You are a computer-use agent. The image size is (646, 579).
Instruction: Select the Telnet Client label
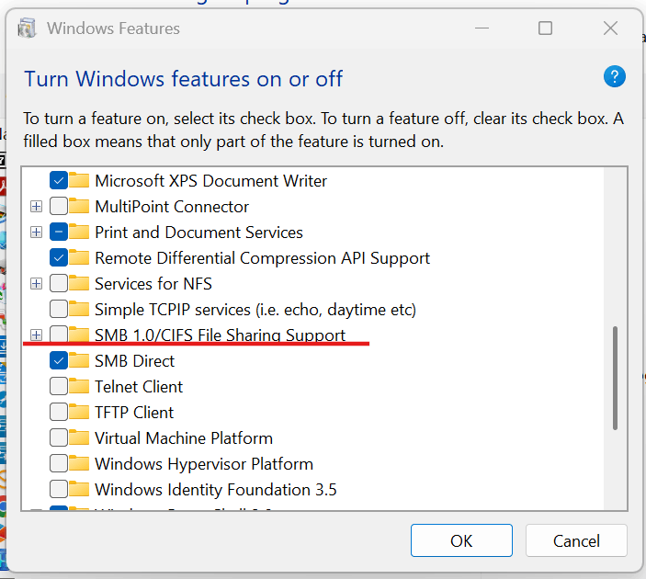click(139, 387)
